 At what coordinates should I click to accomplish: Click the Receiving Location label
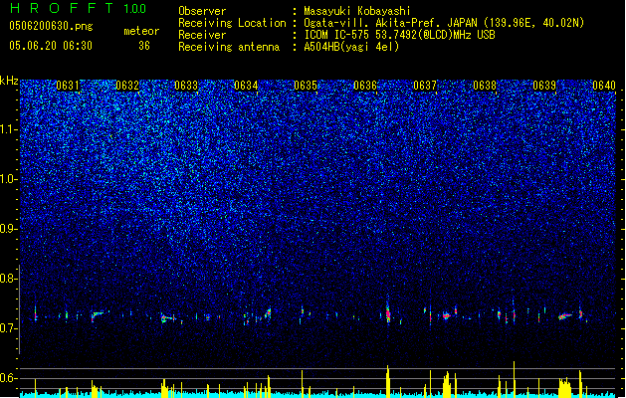[x=232, y=23]
